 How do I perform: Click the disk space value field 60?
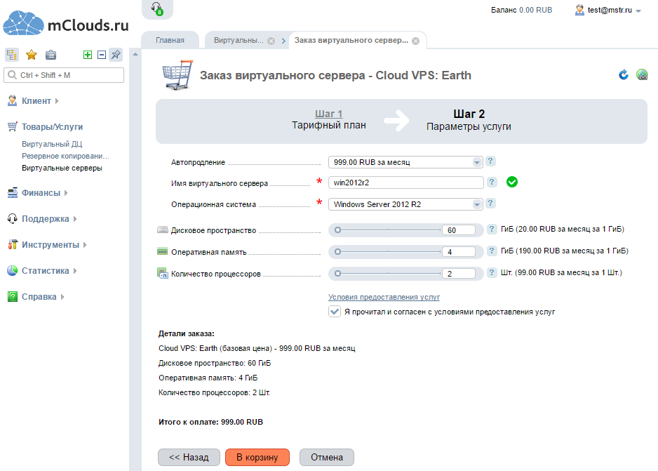coord(459,230)
